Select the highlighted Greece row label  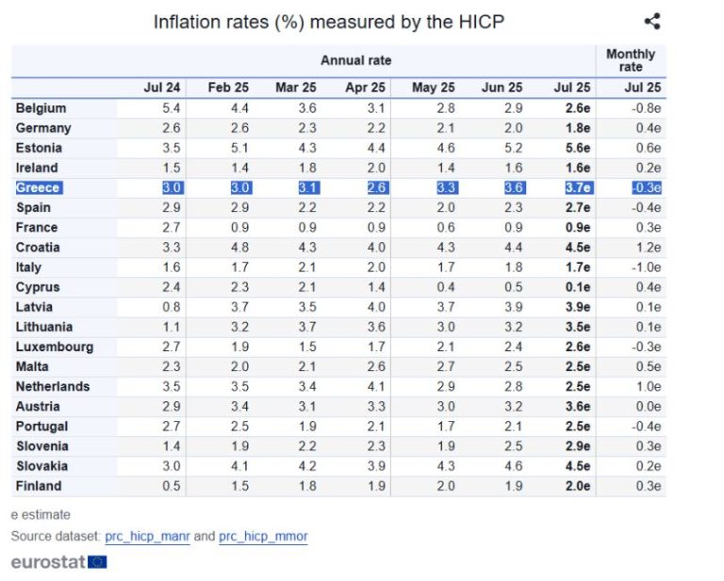pos(38,187)
